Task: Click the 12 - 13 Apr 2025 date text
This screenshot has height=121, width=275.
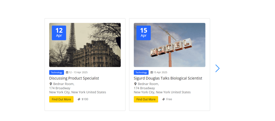Action: 78,72
